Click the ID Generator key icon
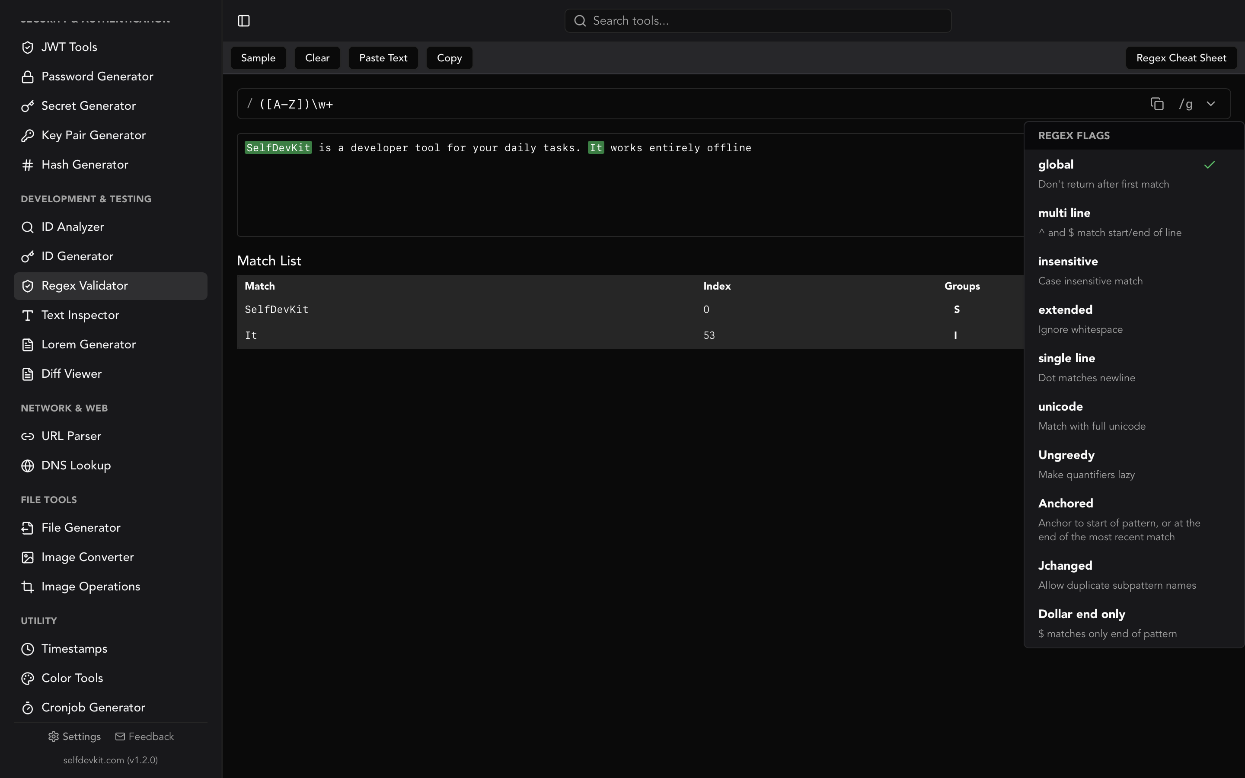 click(x=28, y=256)
